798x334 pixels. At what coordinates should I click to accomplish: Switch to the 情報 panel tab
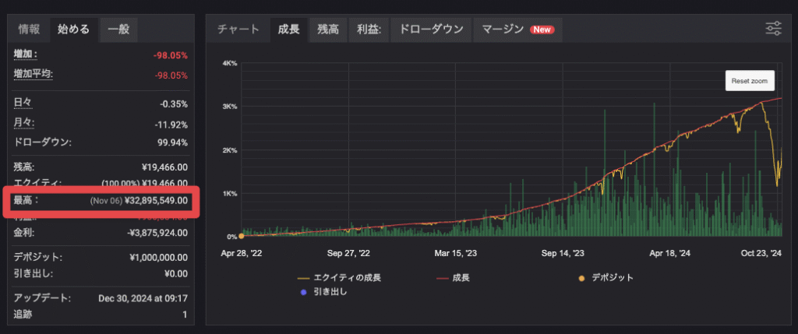pyautogui.click(x=29, y=30)
